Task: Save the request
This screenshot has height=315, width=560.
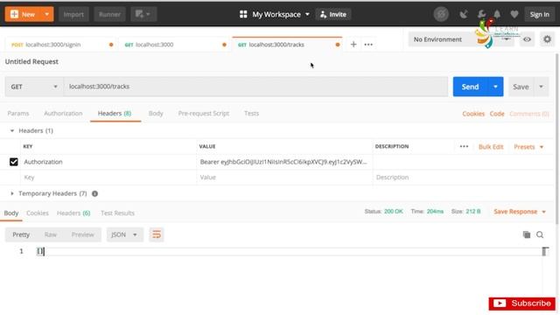Action: pyautogui.click(x=521, y=87)
